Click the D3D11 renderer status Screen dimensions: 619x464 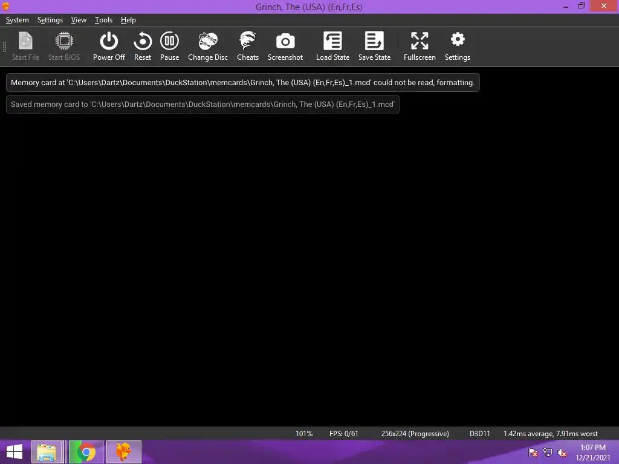tap(479, 434)
